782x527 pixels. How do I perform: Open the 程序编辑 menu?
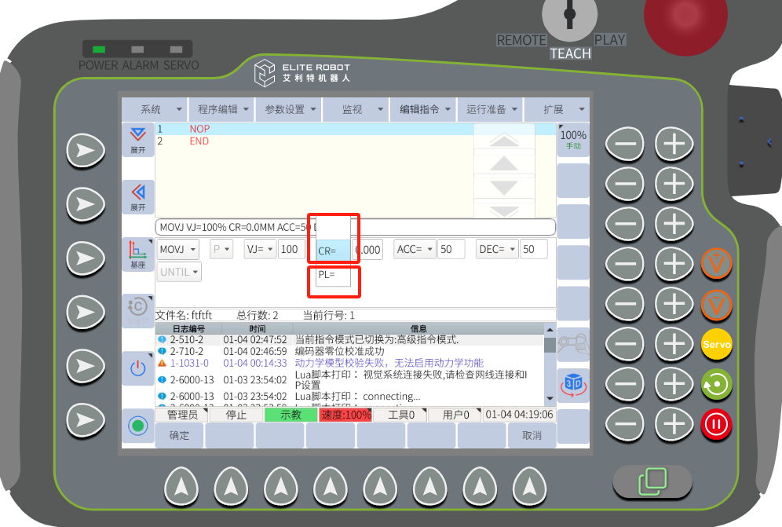[224, 109]
